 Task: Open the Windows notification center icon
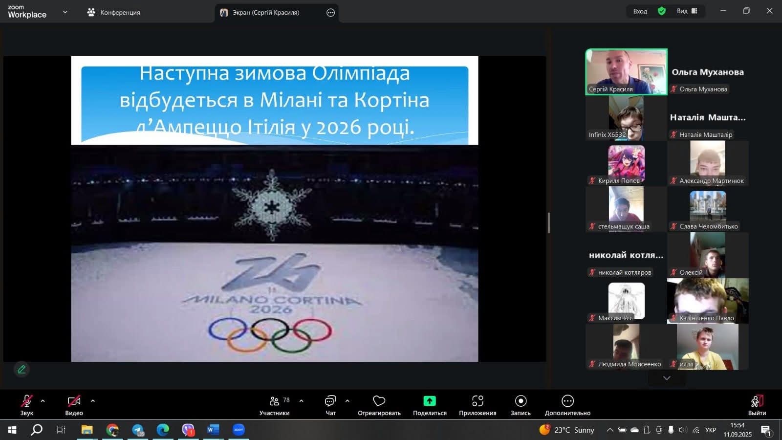(766, 430)
